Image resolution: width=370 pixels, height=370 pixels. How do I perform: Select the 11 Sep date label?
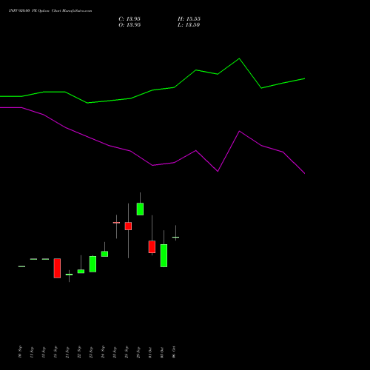coord(32,352)
